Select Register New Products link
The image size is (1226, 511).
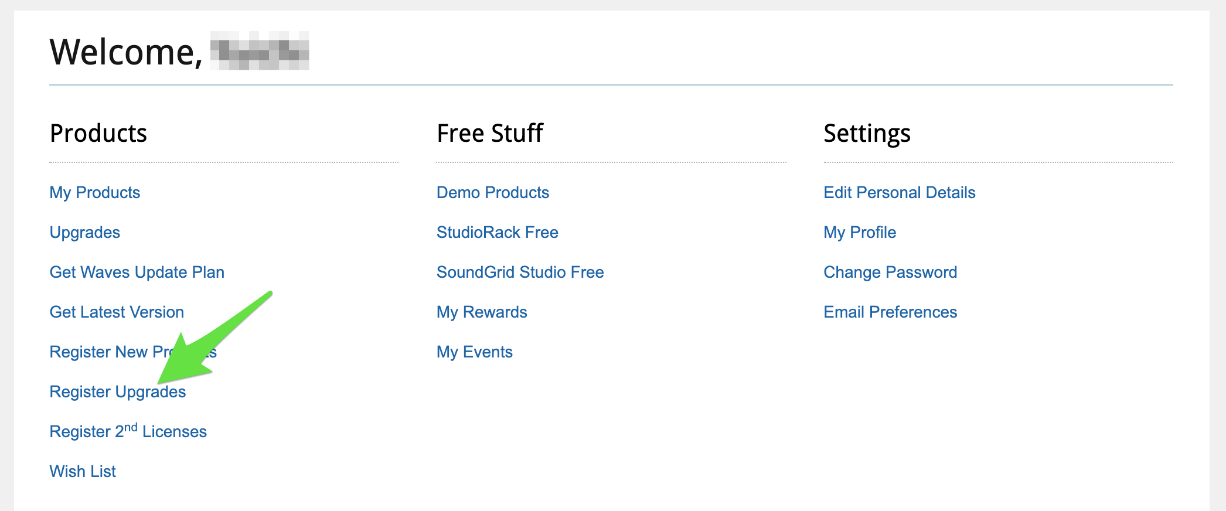pyautogui.click(x=100, y=352)
